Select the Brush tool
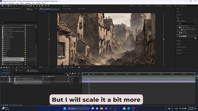 pos(37,6)
